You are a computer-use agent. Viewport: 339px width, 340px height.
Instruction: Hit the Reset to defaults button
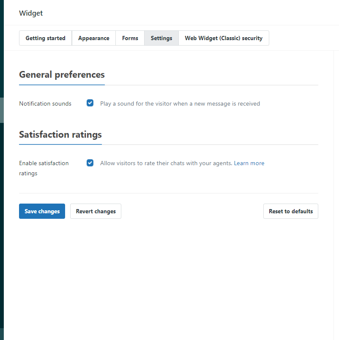[x=290, y=211]
